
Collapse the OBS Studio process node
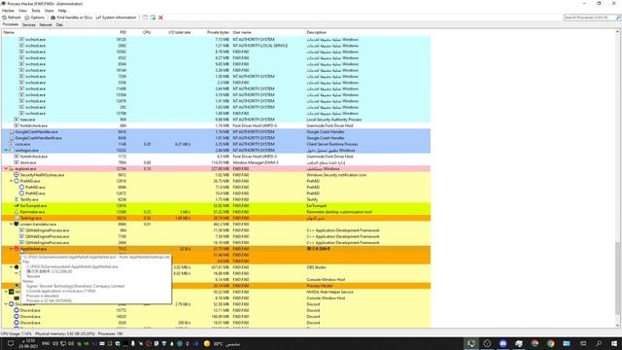(x=11, y=267)
